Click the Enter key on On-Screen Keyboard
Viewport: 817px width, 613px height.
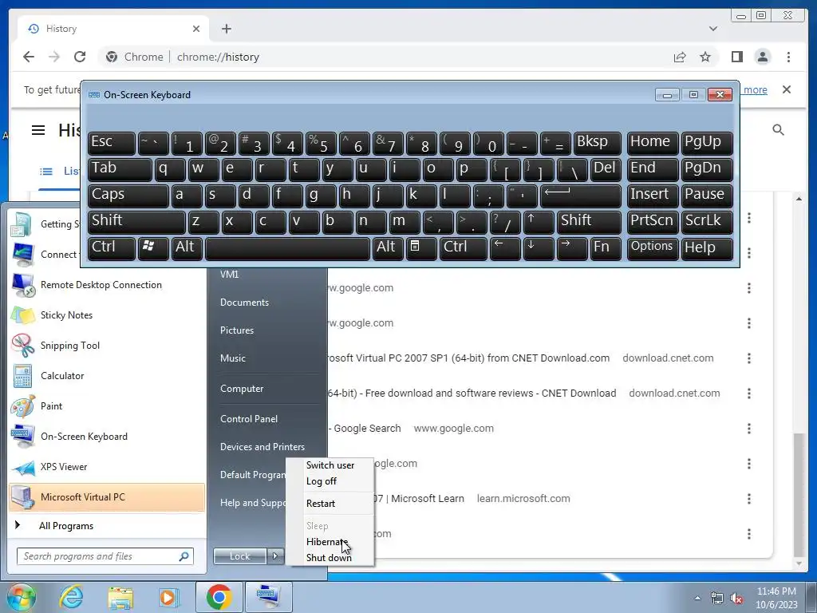click(x=581, y=196)
